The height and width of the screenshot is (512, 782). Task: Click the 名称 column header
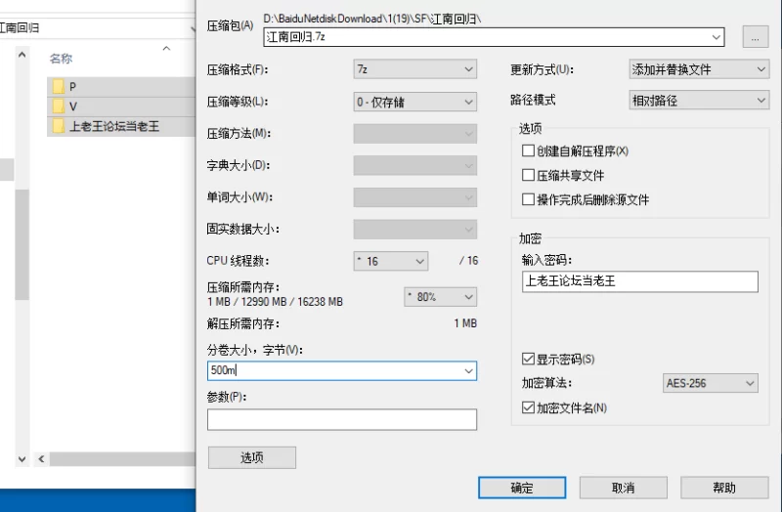(x=61, y=59)
